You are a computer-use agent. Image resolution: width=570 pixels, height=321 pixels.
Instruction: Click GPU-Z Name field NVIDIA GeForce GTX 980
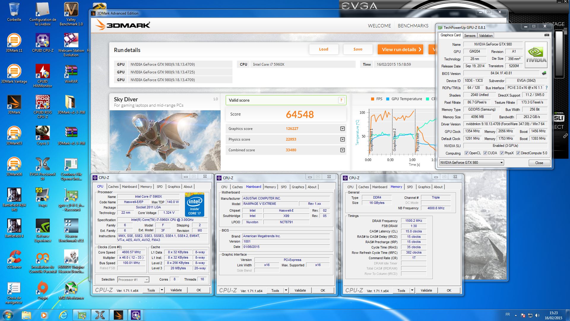coord(493,44)
